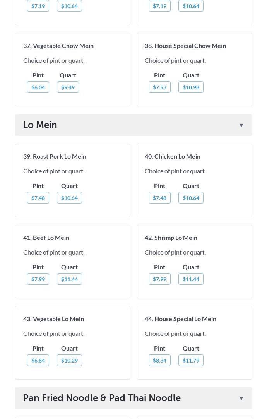Click the Lo Mein category header
The height and width of the screenshot is (419, 267).
[x=40, y=125]
